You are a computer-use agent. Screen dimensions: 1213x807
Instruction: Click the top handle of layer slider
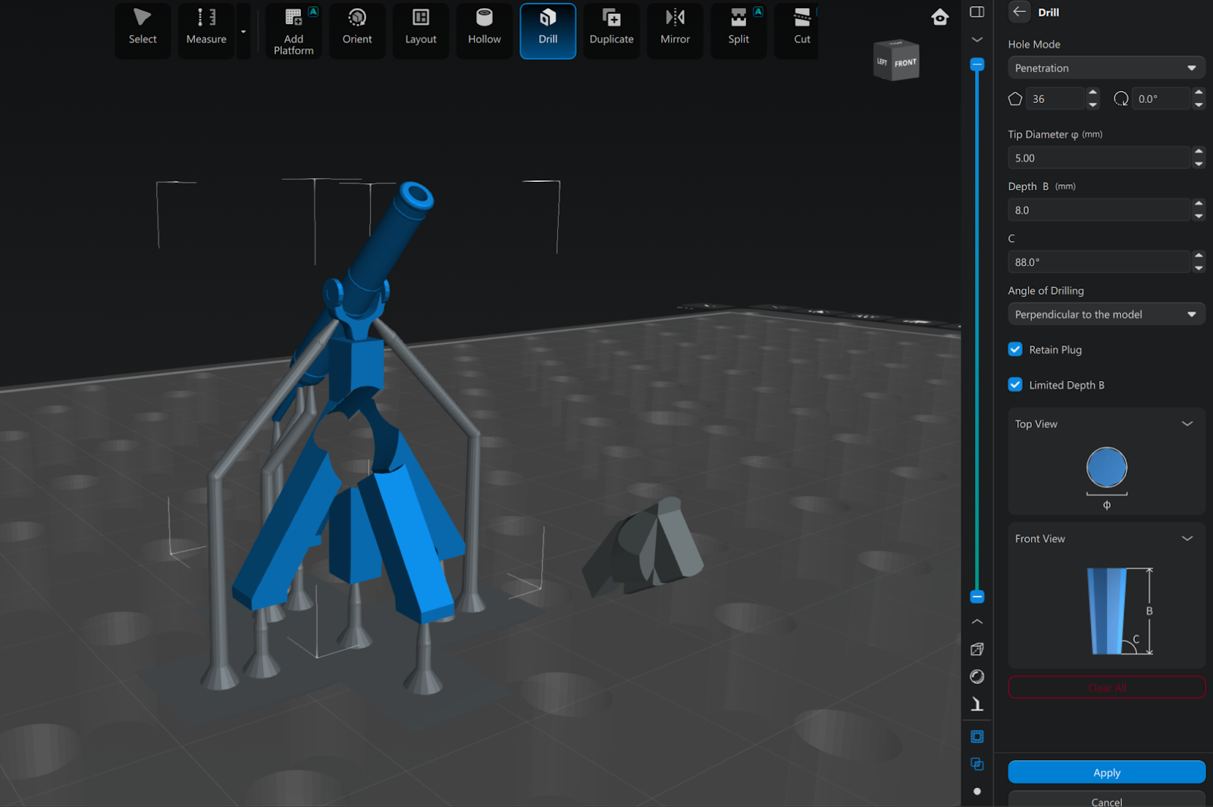click(977, 65)
